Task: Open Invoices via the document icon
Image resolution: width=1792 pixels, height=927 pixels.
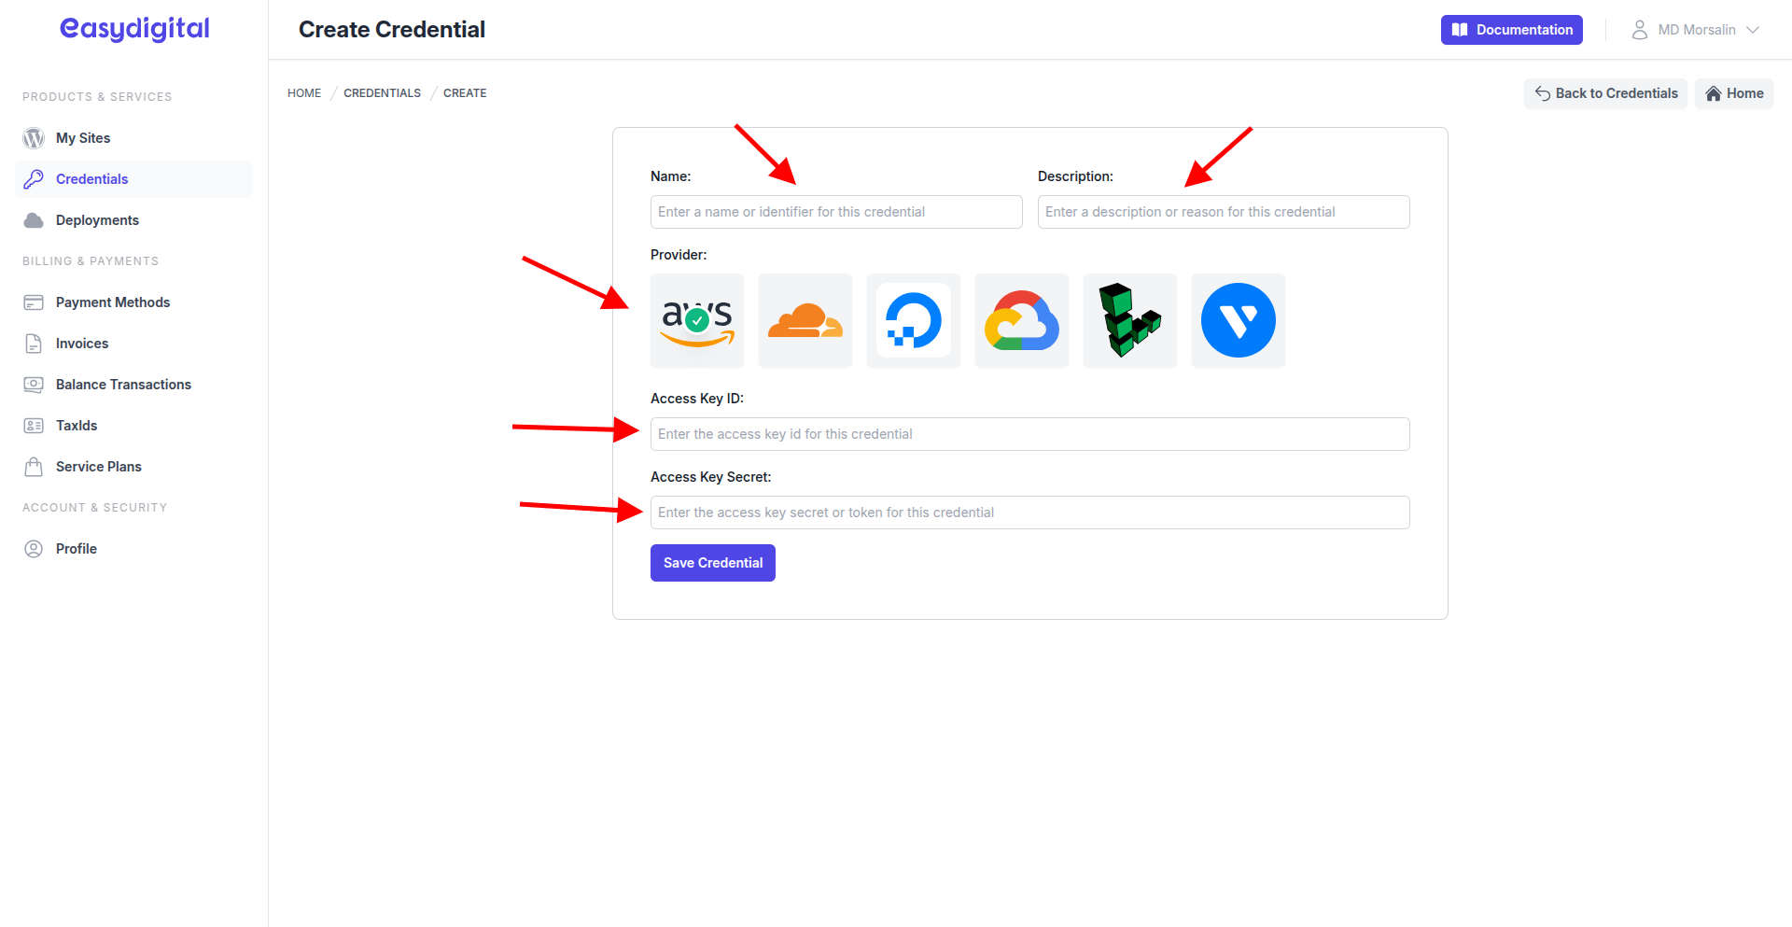Action: point(34,343)
